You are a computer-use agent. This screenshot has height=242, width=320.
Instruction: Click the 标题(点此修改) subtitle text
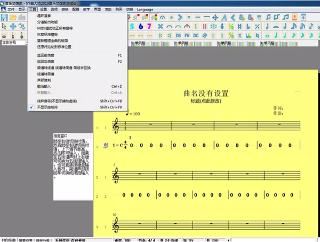205,101
